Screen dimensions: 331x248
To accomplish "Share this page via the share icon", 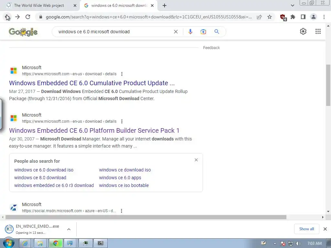I will [x=259, y=17].
